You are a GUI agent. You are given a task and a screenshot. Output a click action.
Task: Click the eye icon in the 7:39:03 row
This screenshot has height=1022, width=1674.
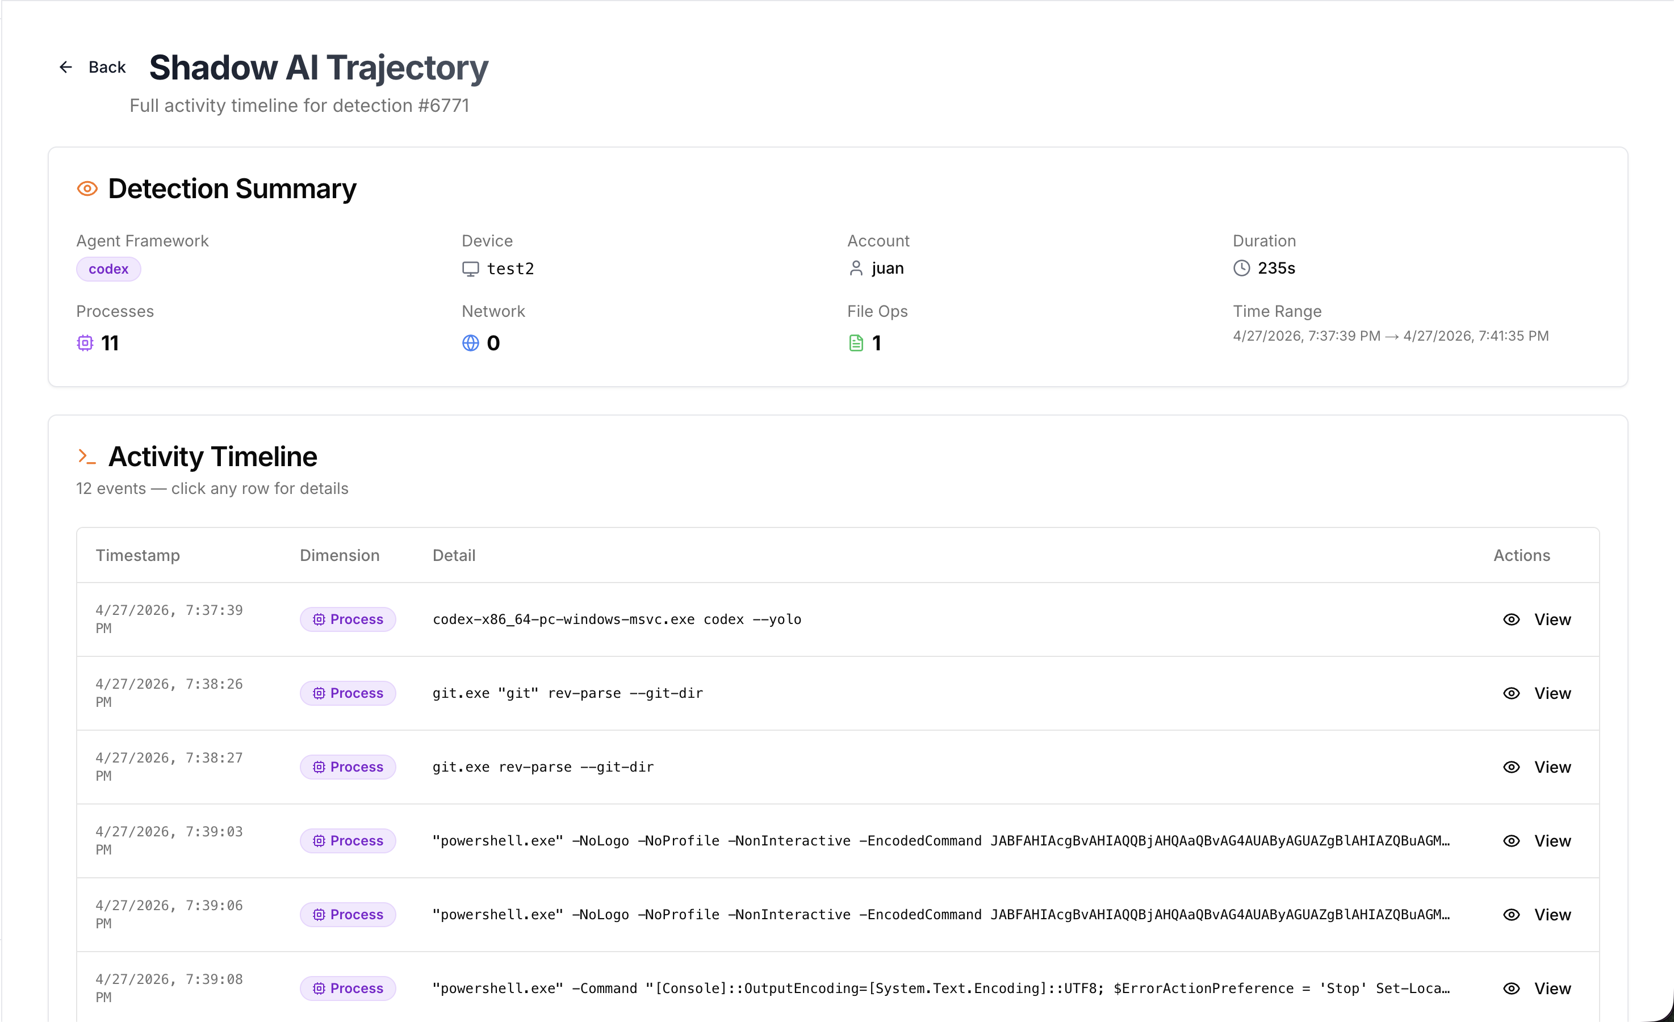tap(1512, 841)
